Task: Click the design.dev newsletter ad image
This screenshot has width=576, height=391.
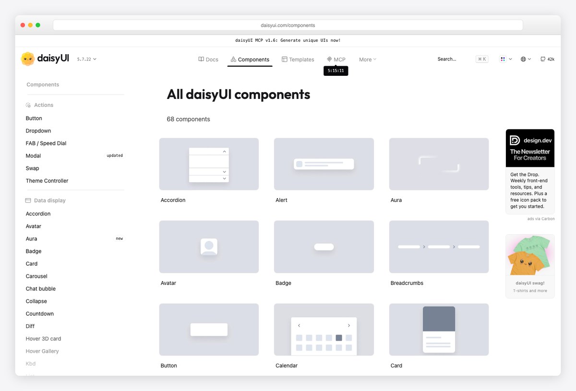Action: point(530,148)
